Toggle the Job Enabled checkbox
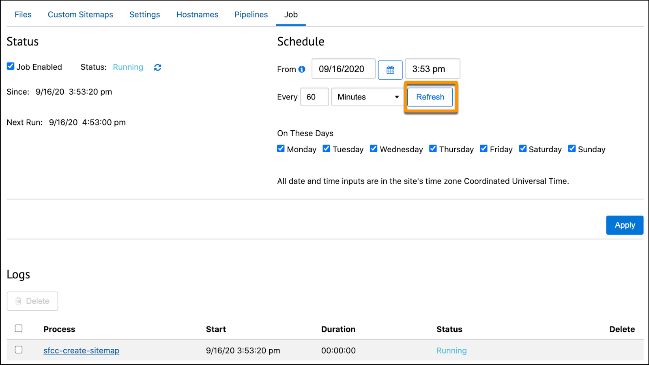Viewport: 649px width, 365px height. (x=11, y=66)
